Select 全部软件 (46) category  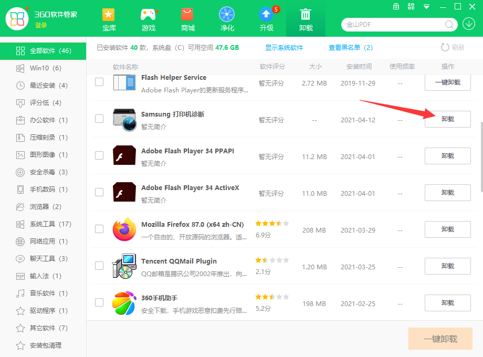43,51
